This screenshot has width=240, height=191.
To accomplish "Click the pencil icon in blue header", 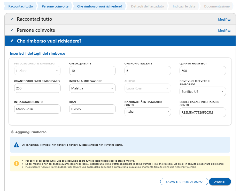I will click(12, 41).
